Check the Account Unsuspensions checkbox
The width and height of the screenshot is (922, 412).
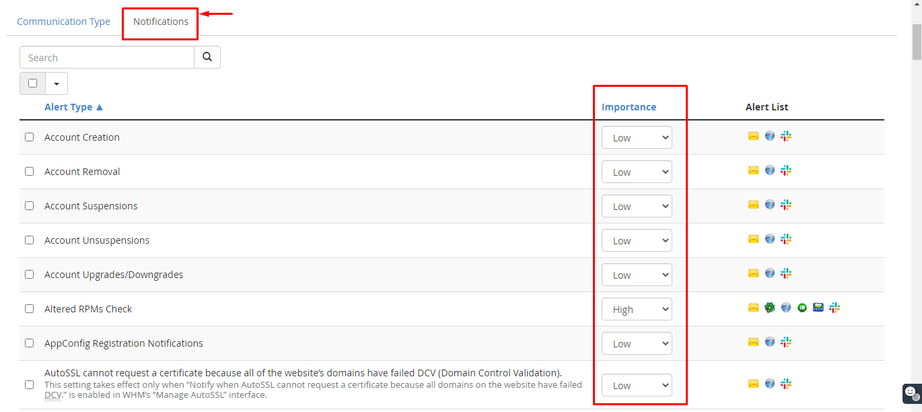pyautogui.click(x=29, y=240)
